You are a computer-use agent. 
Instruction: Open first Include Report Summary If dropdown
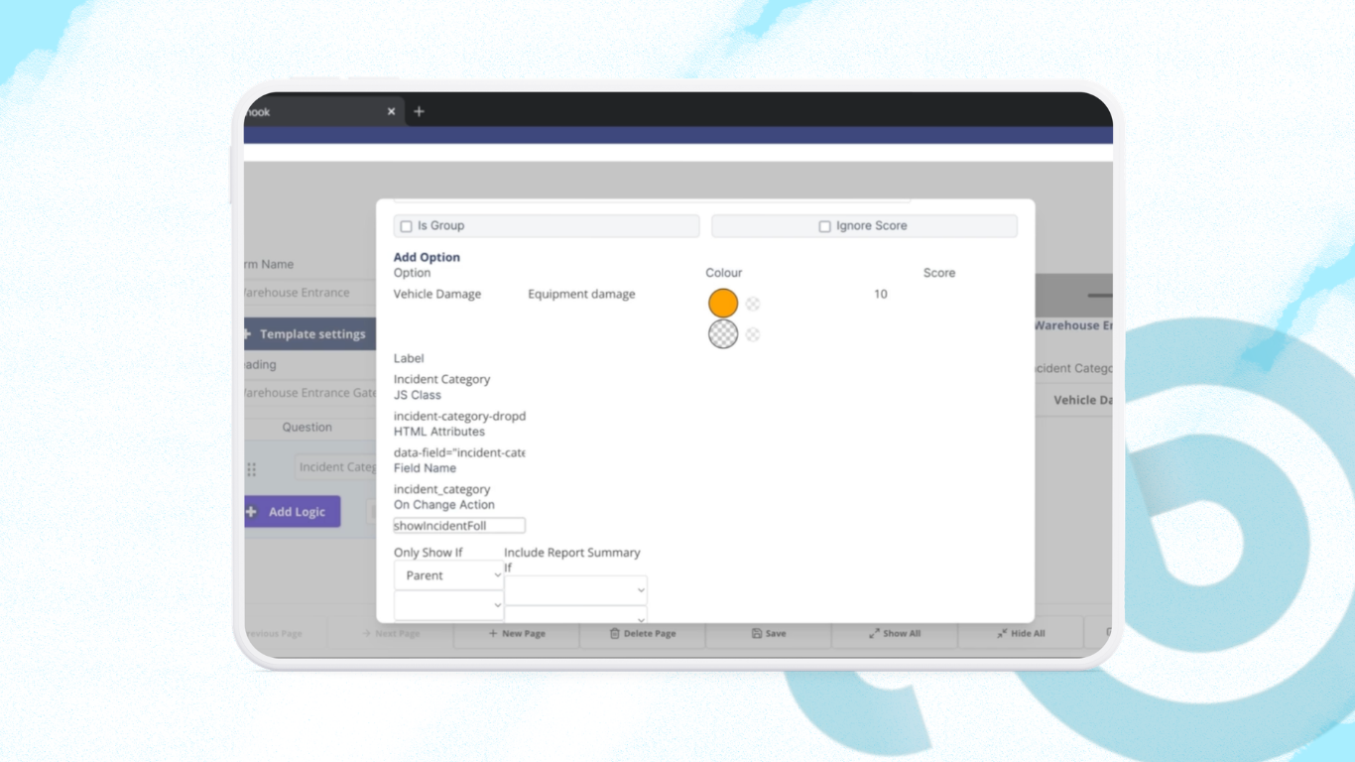(x=576, y=590)
